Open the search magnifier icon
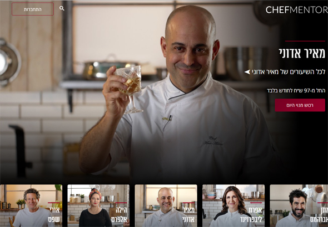This screenshot has width=328, height=227. pyautogui.click(x=62, y=8)
